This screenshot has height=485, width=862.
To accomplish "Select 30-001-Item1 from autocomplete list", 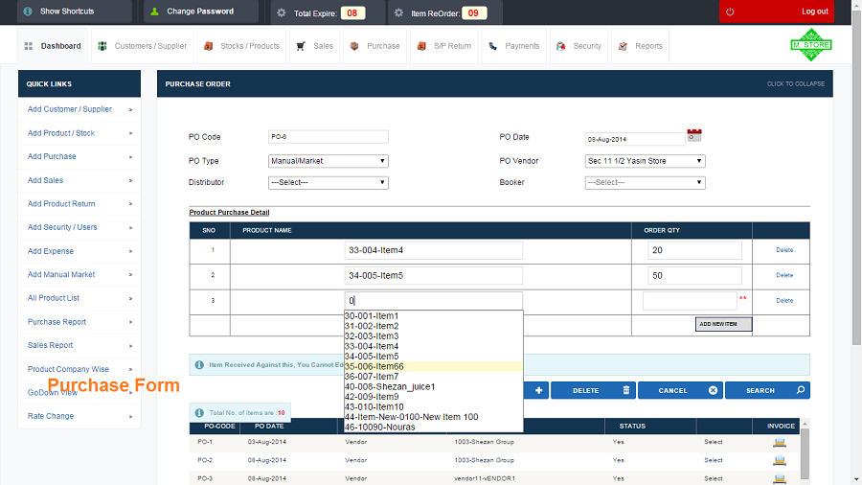I will (433, 315).
